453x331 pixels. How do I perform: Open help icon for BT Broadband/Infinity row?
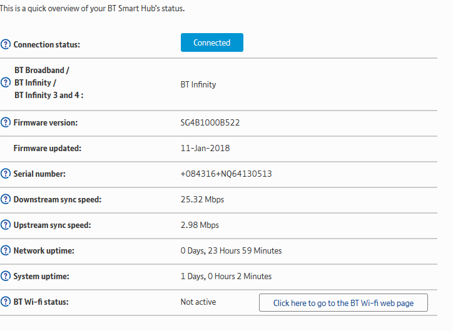click(x=6, y=83)
